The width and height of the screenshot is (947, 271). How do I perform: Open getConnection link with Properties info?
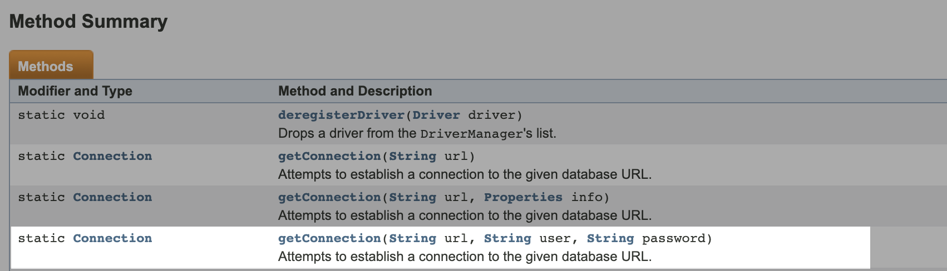tap(329, 197)
